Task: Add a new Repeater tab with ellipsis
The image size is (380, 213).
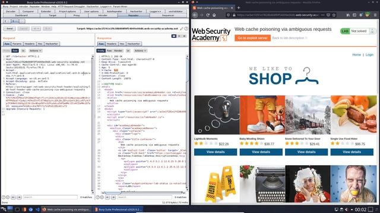Action: (22, 21)
